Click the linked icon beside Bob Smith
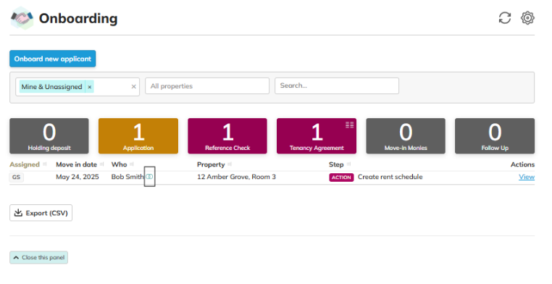This screenshot has height=284, width=552. [x=149, y=177]
